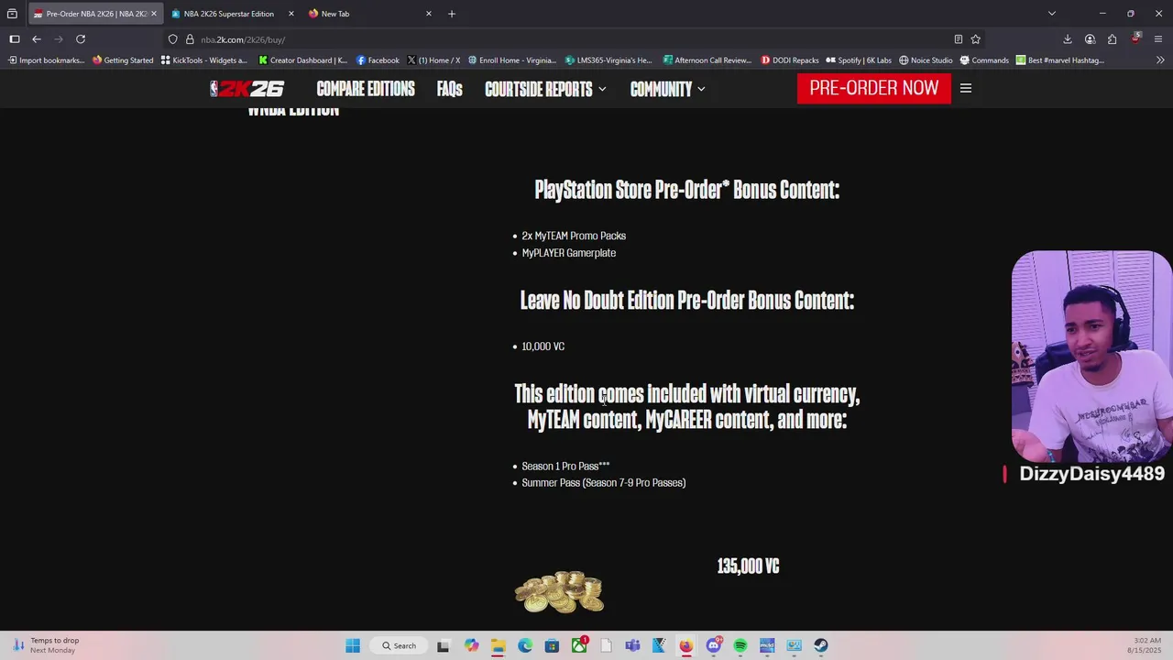Close the Superstar Edition tab

click(x=291, y=14)
